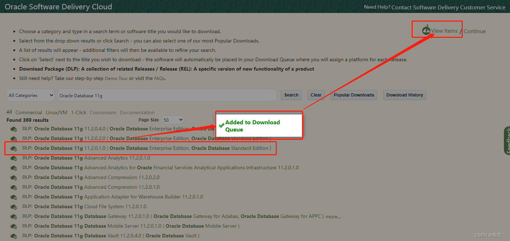Select DLP Database Vault 11.2.0.4.0 row
510x241 pixels.
pyautogui.click(x=111, y=236)
